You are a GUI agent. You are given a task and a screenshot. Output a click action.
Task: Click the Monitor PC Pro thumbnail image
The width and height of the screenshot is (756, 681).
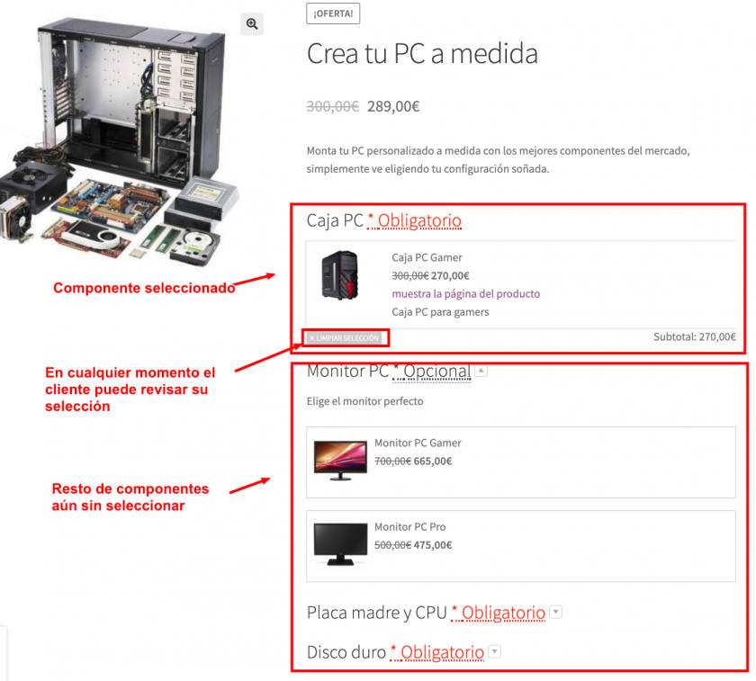(x=340, y=544)
